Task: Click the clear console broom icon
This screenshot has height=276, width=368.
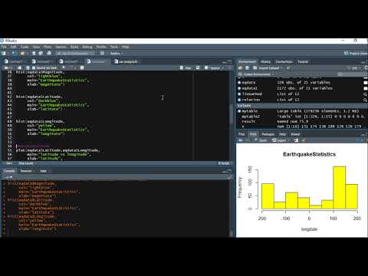Action: pyautogui.click(x=230, y=177)
